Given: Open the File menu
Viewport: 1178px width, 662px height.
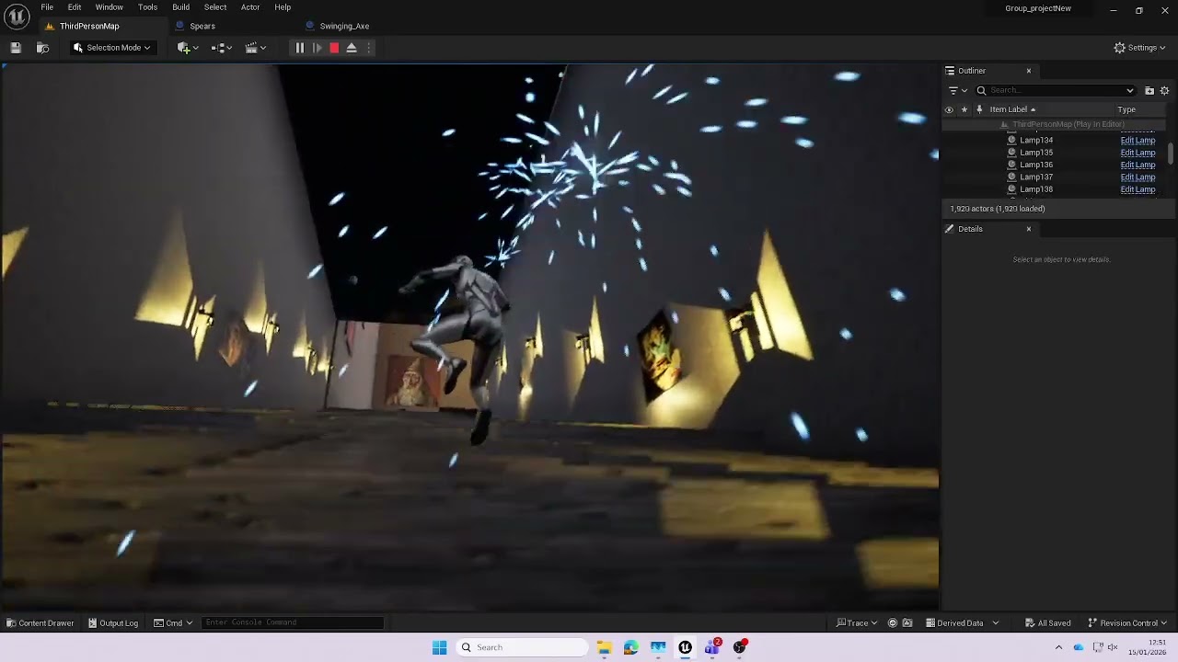Looking at the screenshot, I should point(47,7).
